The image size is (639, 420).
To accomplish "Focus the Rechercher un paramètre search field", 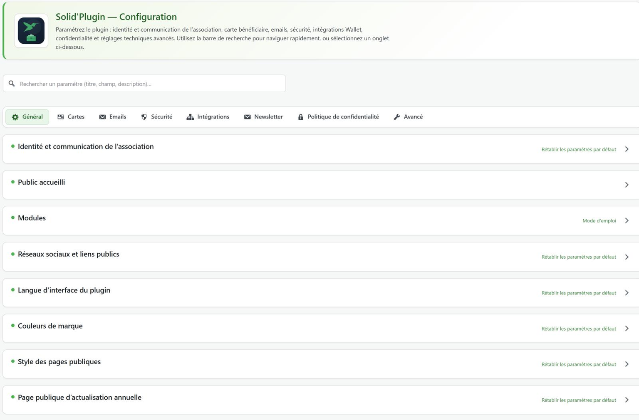I will pos(144,84).
